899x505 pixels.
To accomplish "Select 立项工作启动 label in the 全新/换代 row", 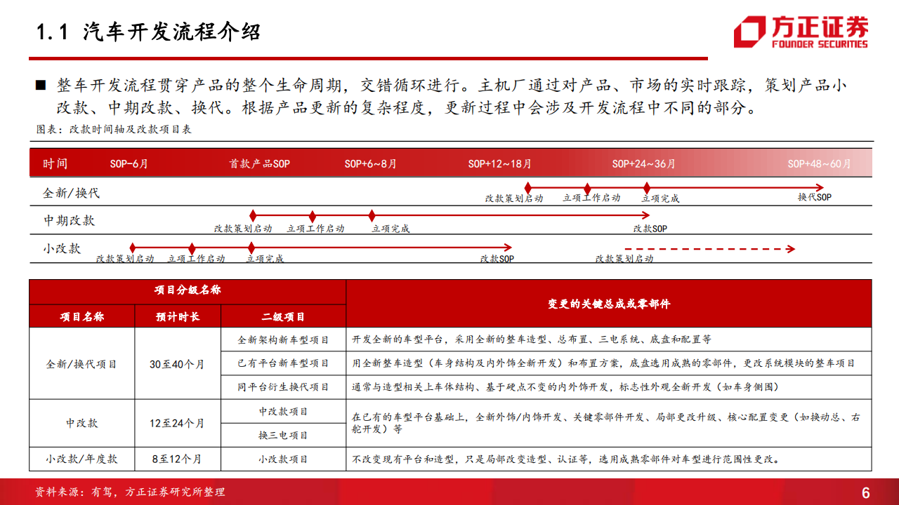I will pyautogui.click(x=591, y=198).
